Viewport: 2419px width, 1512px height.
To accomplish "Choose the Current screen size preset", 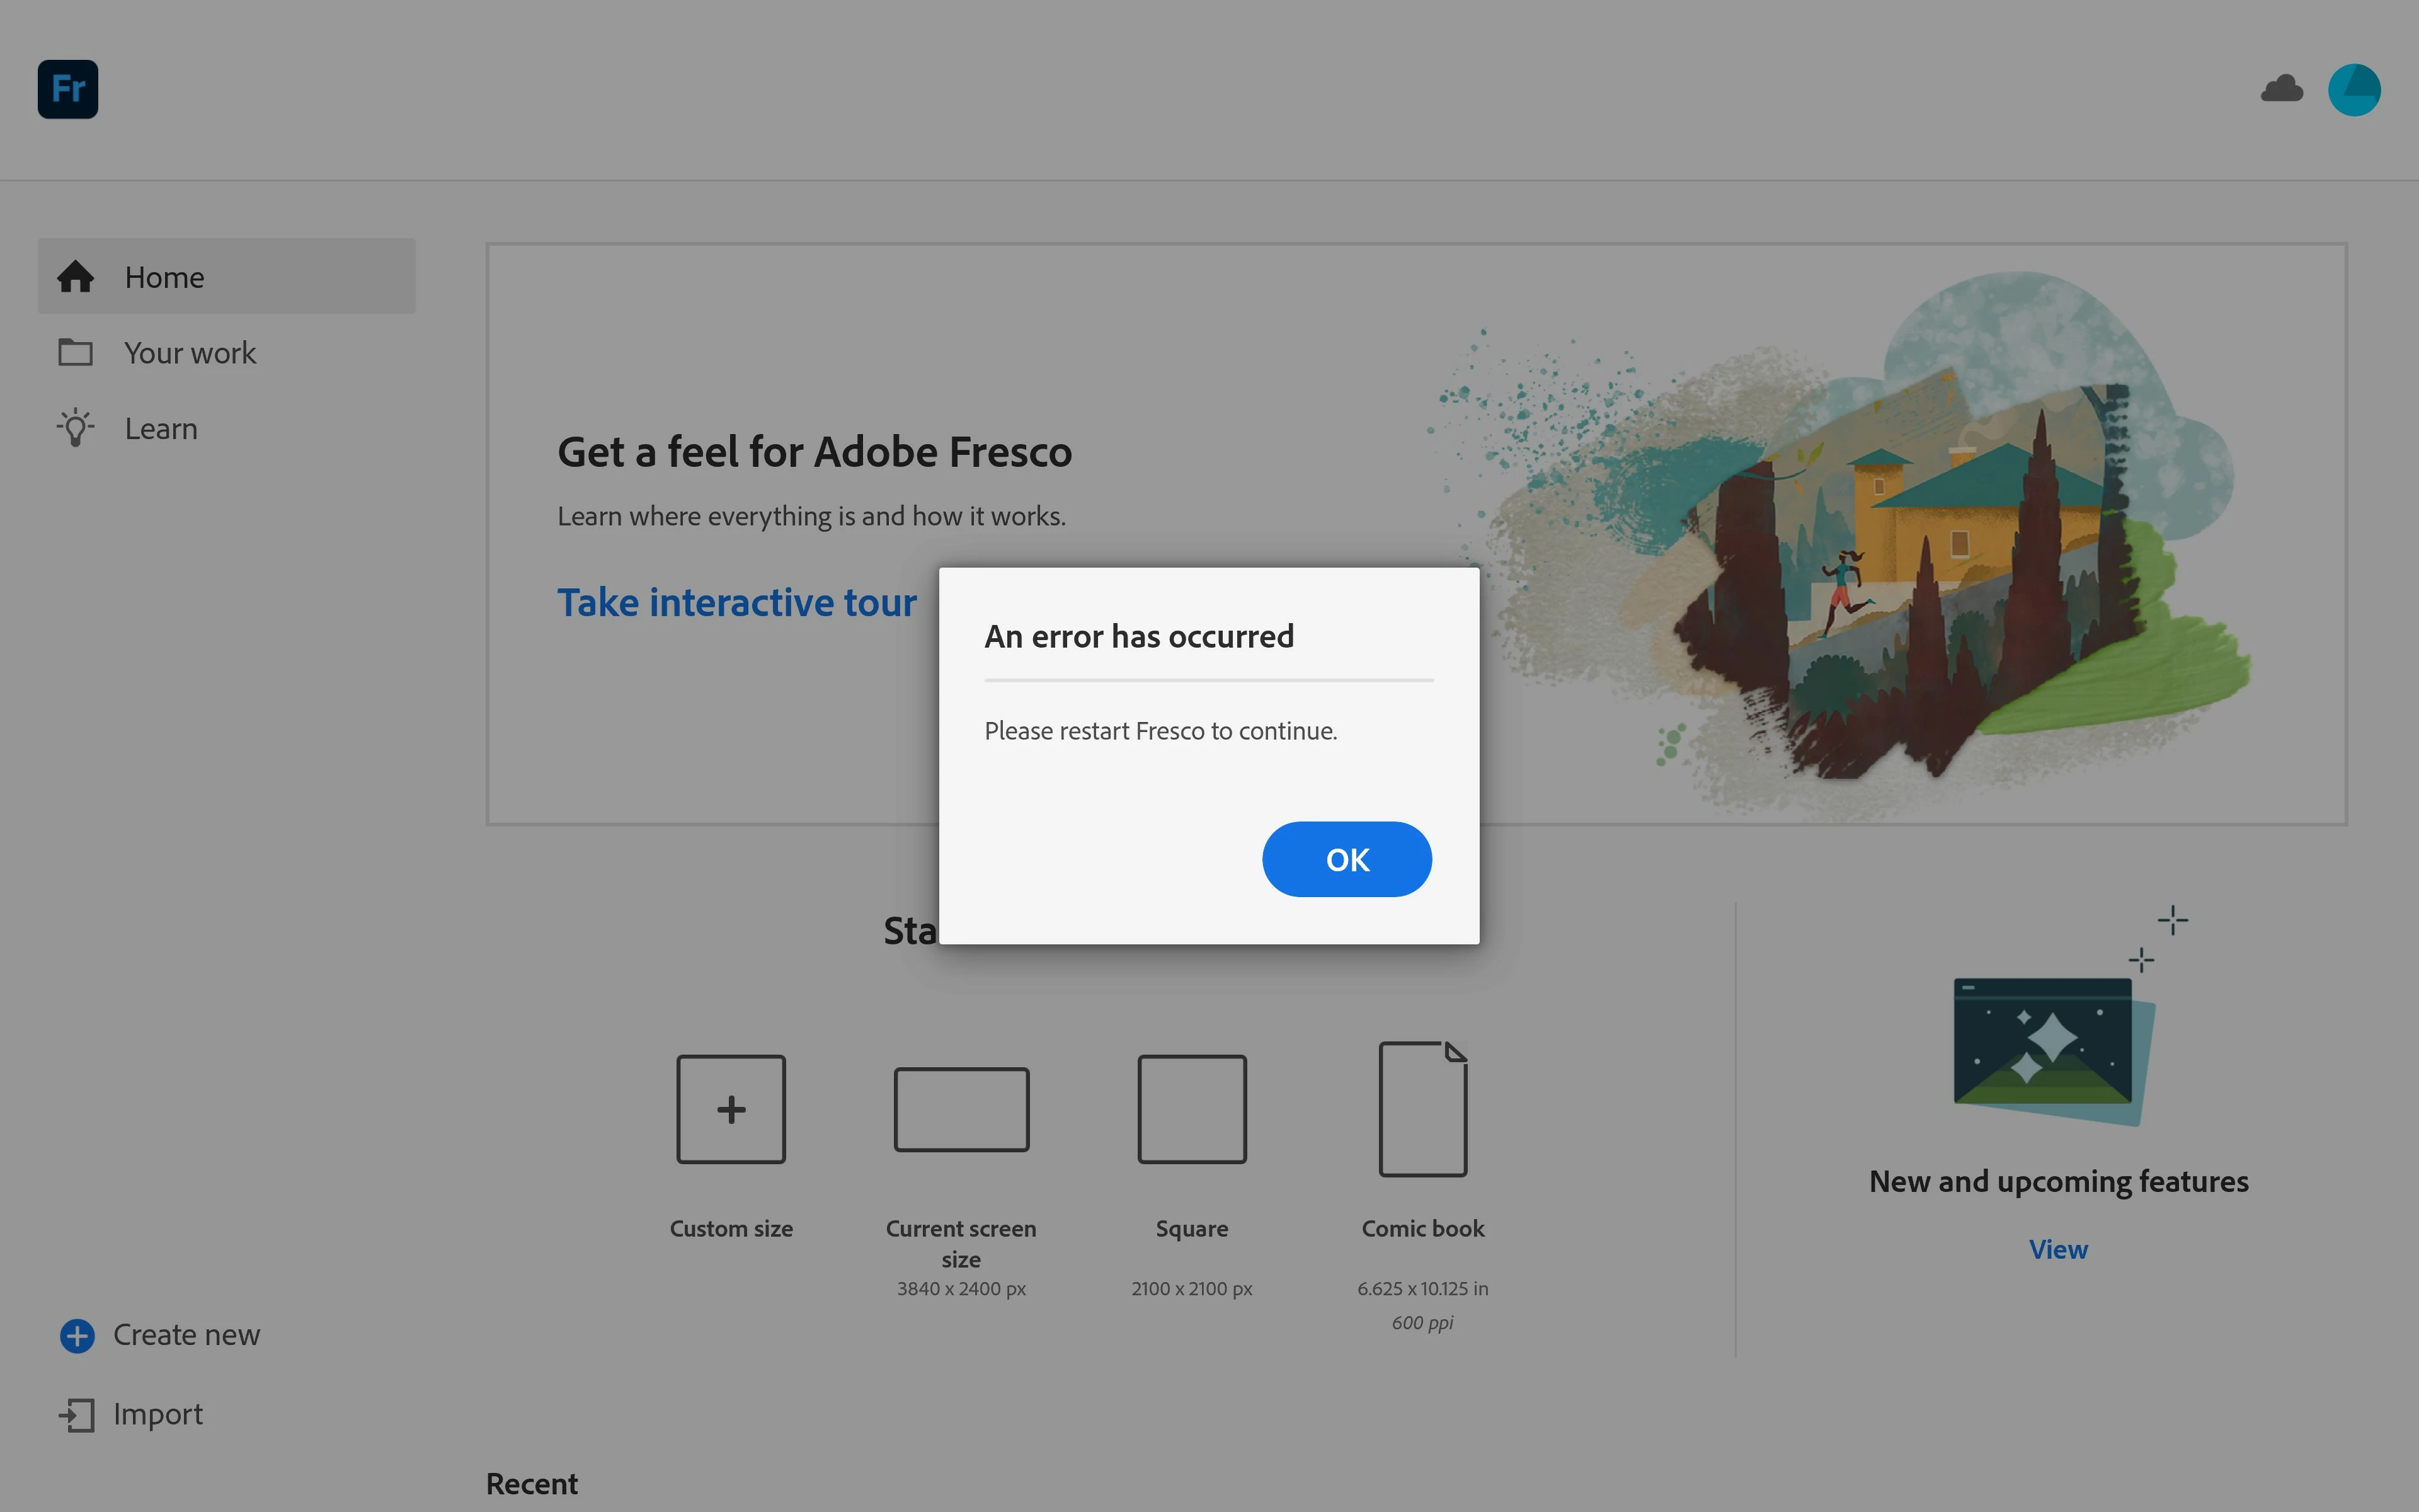I will (961, 1109).
